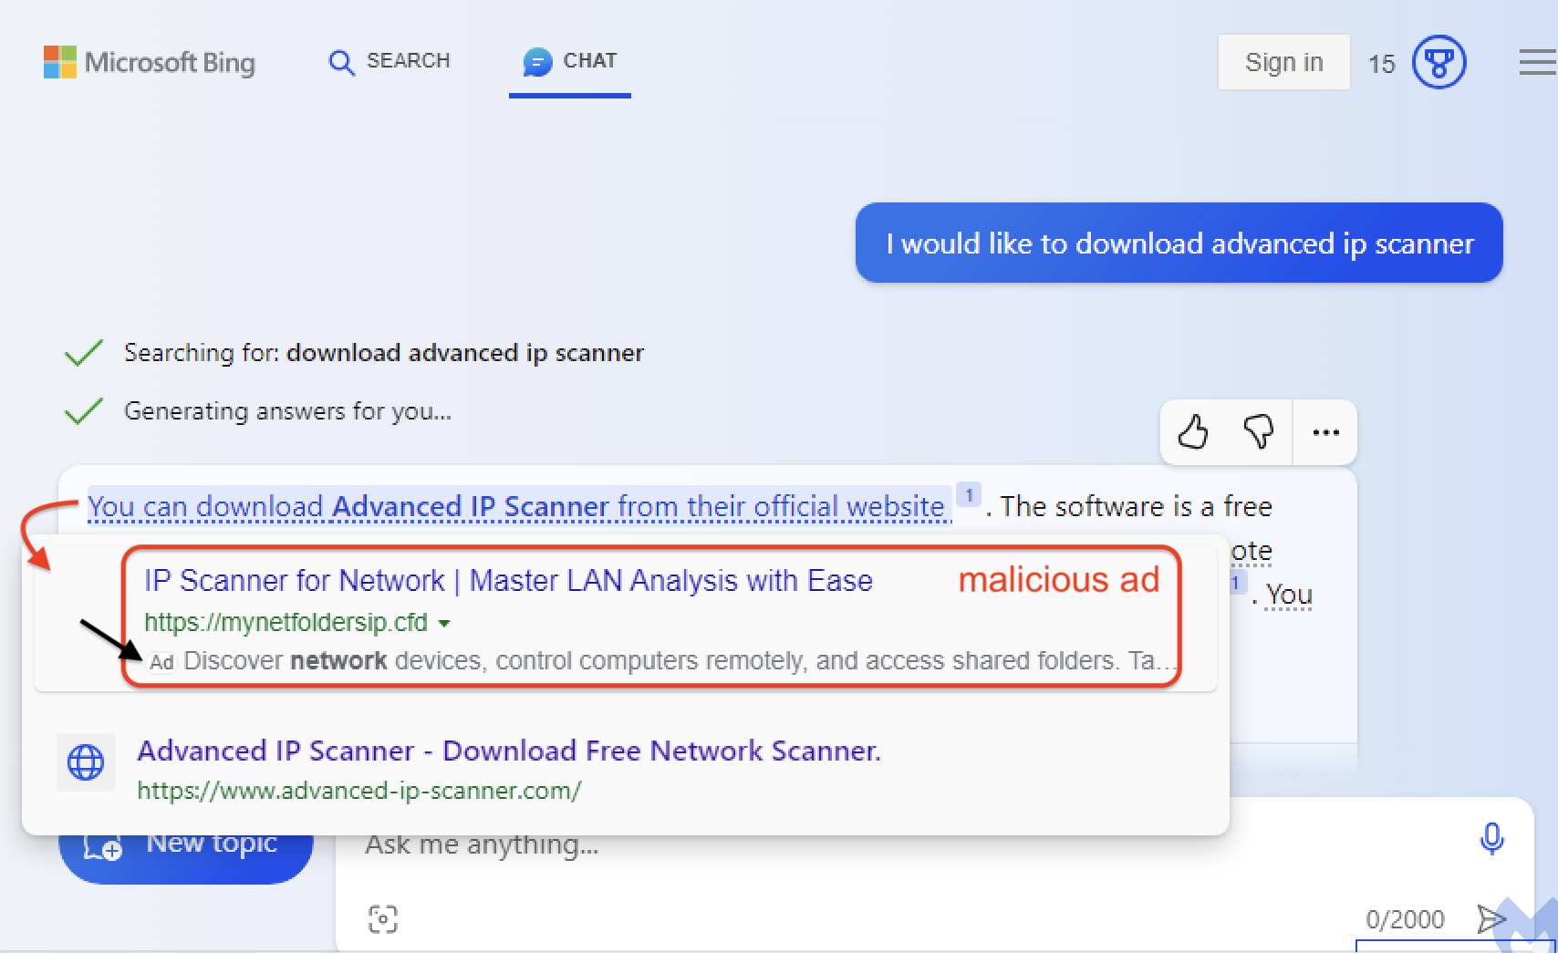Viewport: 1558px width, 953px height.
Task: Open the three-dot more options menu
Action: coord(1325,432)
